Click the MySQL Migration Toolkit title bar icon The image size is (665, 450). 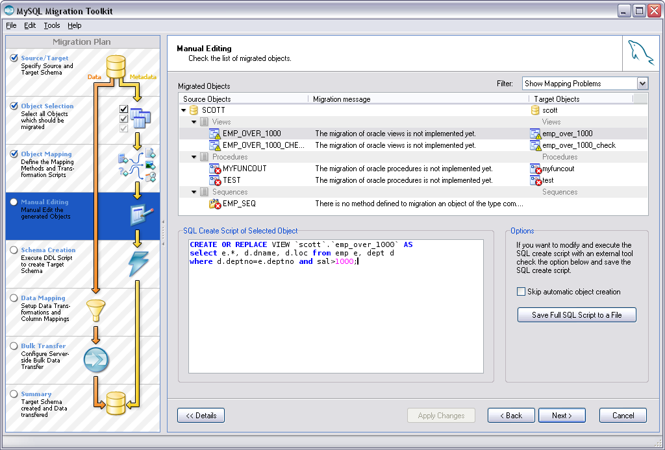point(9,10)
